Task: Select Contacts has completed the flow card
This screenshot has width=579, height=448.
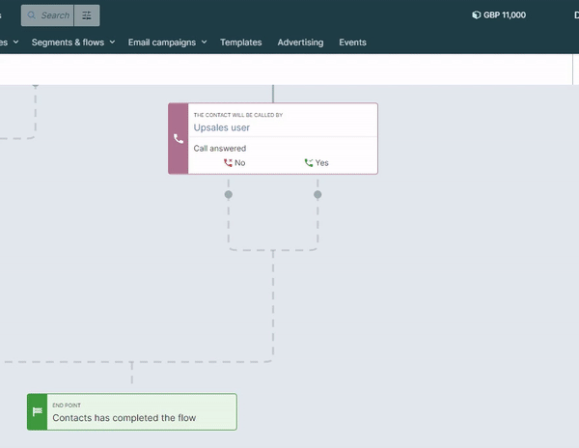Action: (x=132, y=412)
